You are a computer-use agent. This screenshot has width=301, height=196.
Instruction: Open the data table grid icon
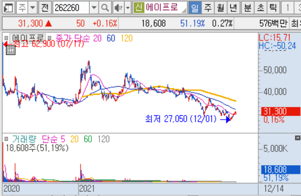point(11,50)
